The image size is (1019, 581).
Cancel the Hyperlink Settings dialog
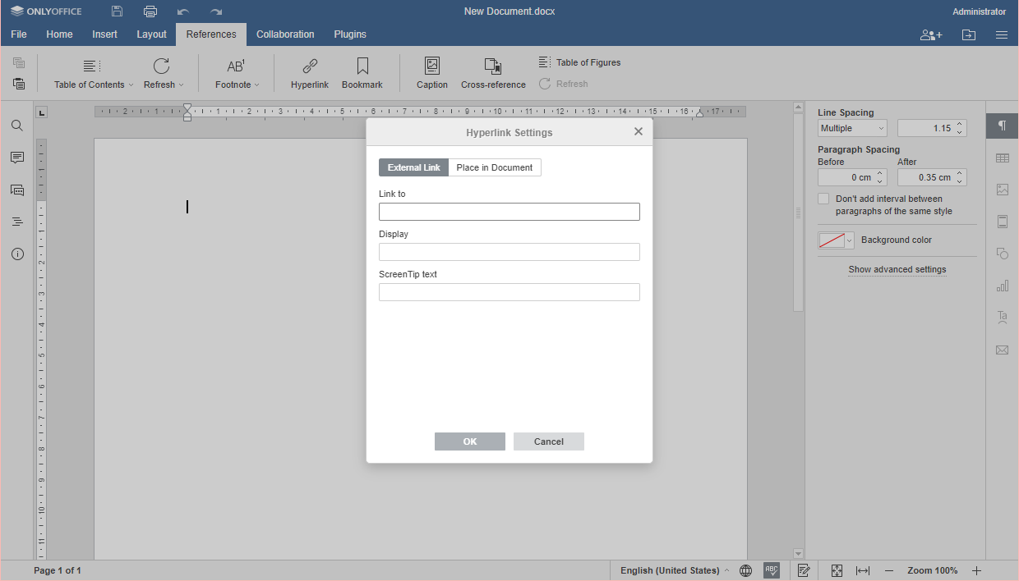click(548, 441)
